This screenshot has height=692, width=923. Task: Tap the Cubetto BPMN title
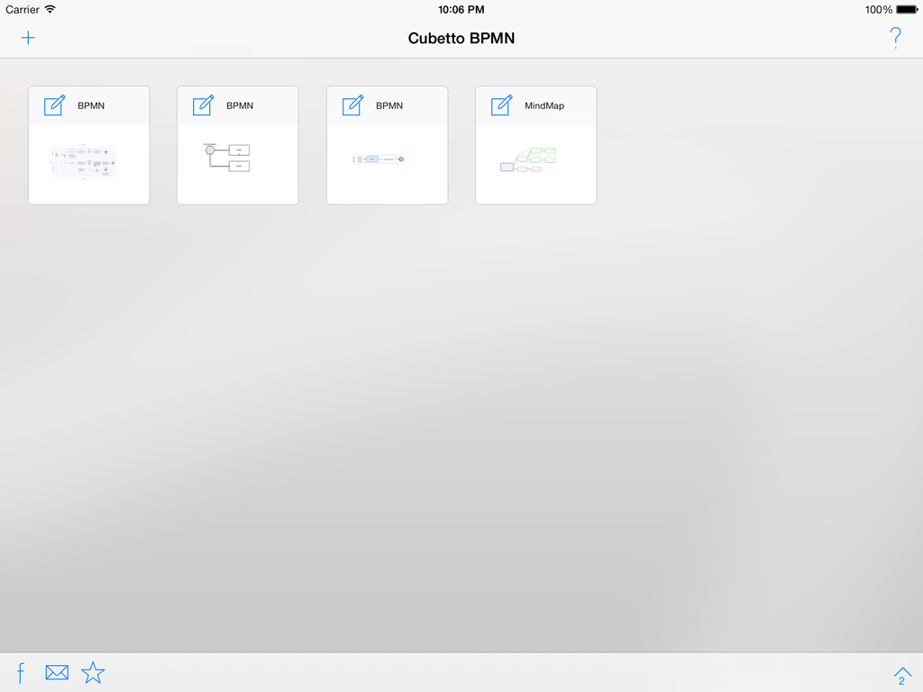(x=461, y=38)
